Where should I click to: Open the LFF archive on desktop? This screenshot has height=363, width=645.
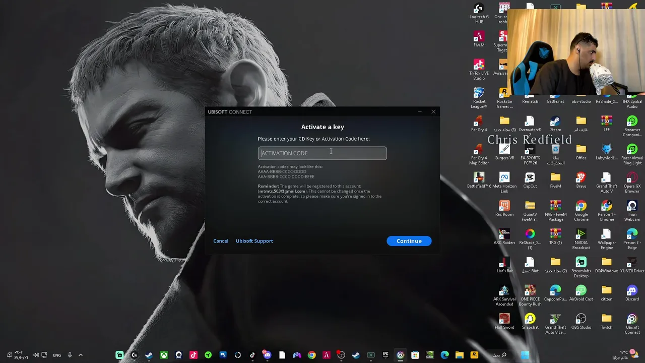pyautogui.click(x=607, y=124)
